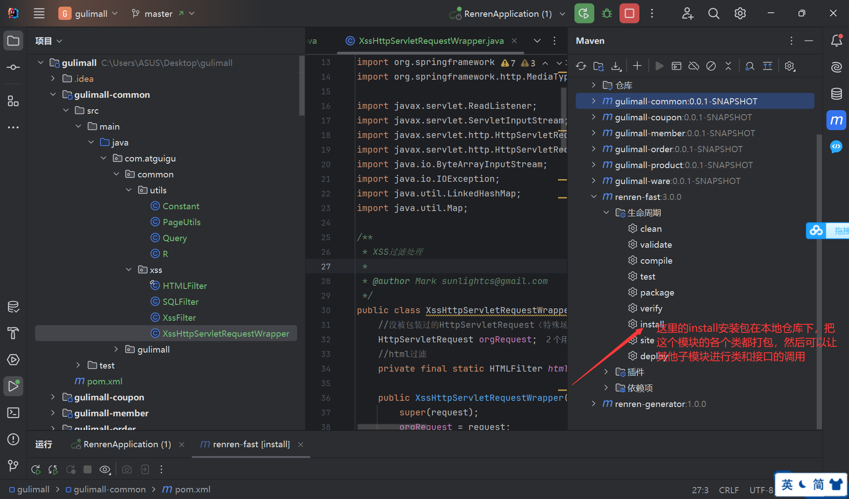Switch to the renren-fast [install] run tab
Viewport: 849px width, 499px height.
point(251,444)
